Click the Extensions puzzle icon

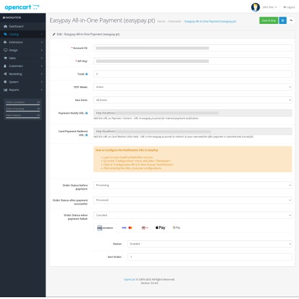(x=5, y=42)
